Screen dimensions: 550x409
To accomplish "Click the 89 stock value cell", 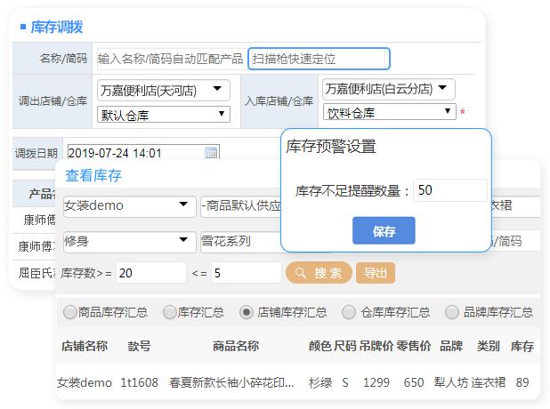I will click(x=522, y=382).
